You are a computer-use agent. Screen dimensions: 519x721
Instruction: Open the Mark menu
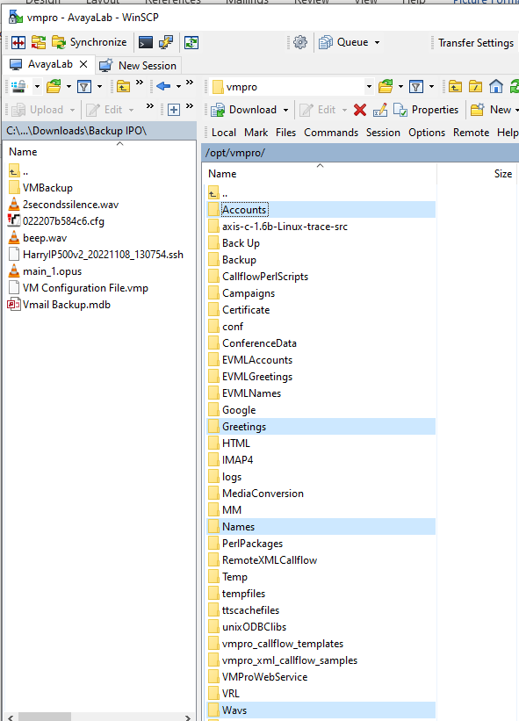click(256, 133)
